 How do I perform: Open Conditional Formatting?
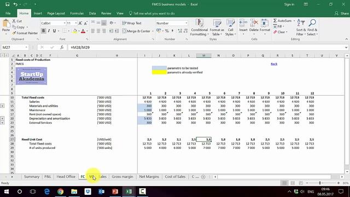click(199, 27)
